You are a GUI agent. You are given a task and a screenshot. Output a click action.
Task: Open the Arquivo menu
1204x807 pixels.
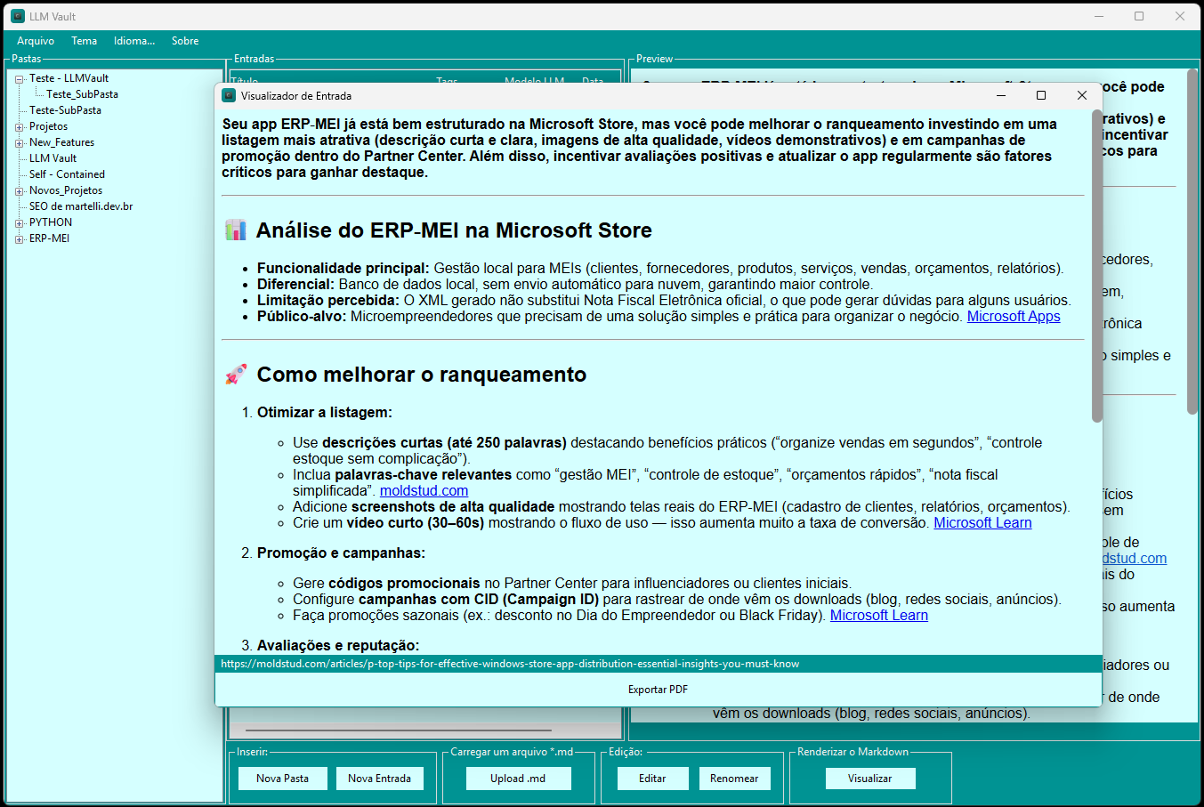tap(36, 41)
